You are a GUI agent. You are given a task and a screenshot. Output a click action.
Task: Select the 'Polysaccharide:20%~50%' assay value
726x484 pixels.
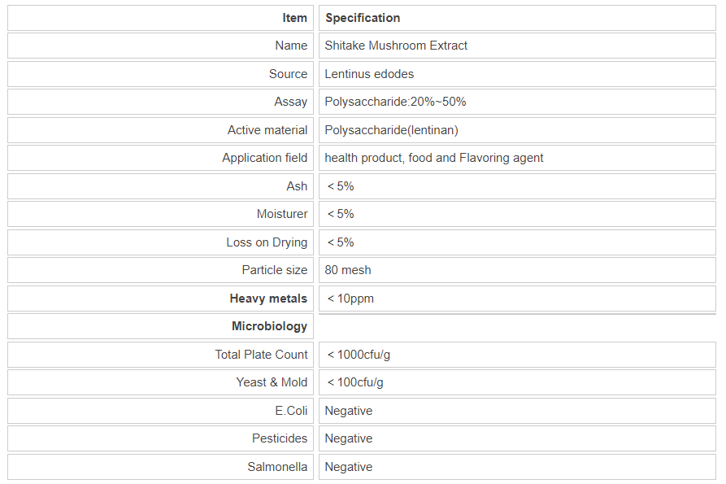coord(395,102)
